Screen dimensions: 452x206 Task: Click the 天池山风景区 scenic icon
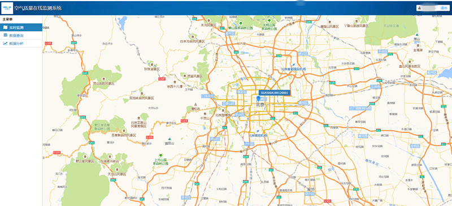(117, 170)
